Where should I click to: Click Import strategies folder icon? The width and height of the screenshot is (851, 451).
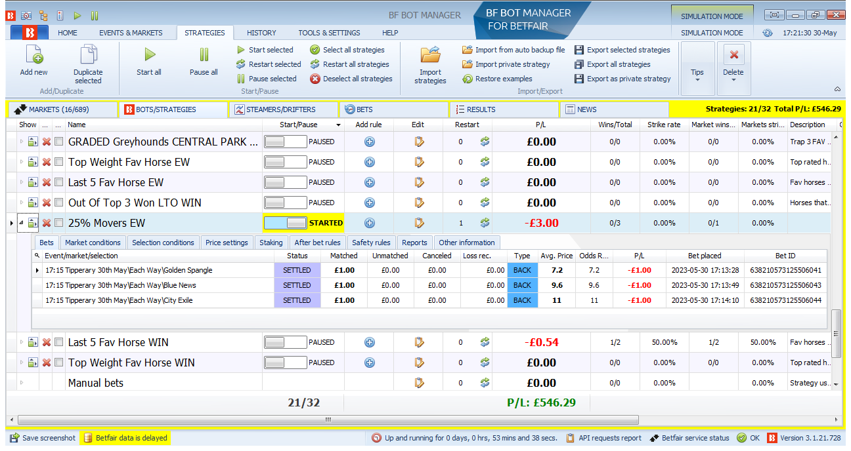(x=431, y=55)
